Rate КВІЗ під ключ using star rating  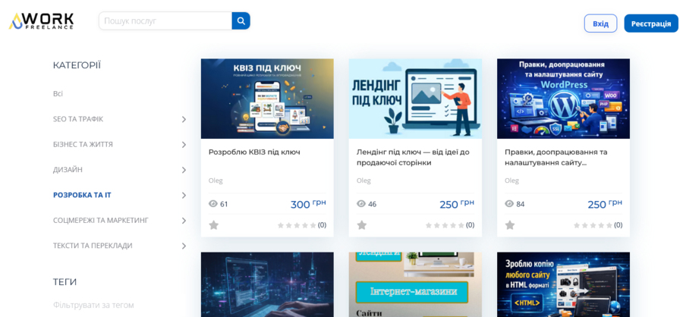click(x=297, y=225)
